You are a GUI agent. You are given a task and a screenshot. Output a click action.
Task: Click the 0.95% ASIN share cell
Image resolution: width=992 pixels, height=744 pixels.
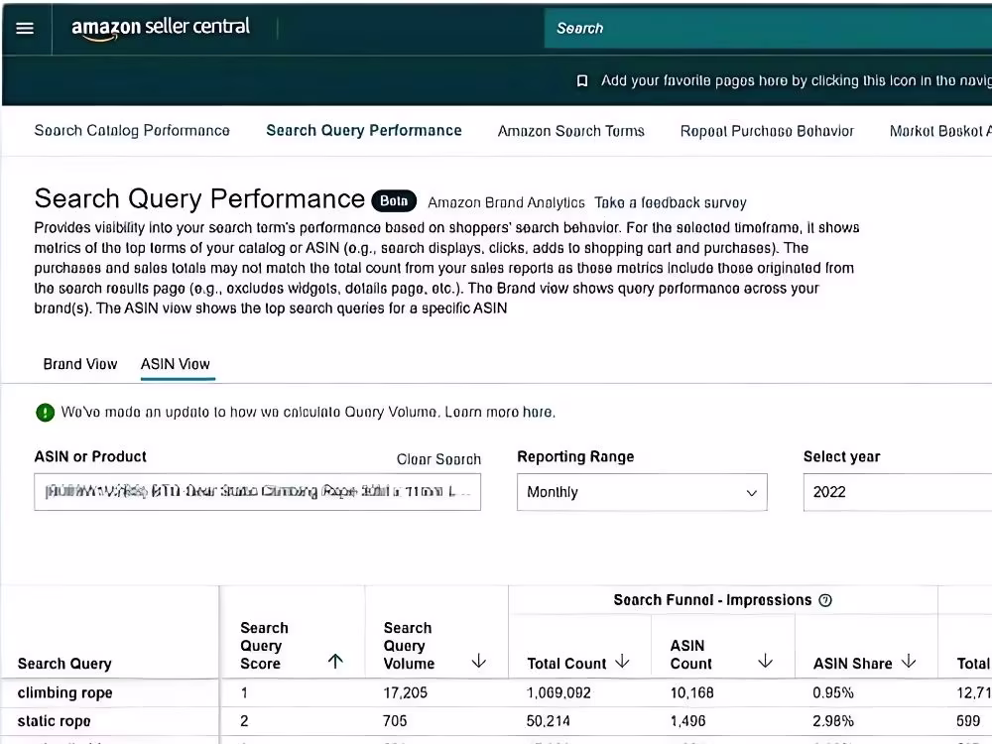[x=833, y=693]
